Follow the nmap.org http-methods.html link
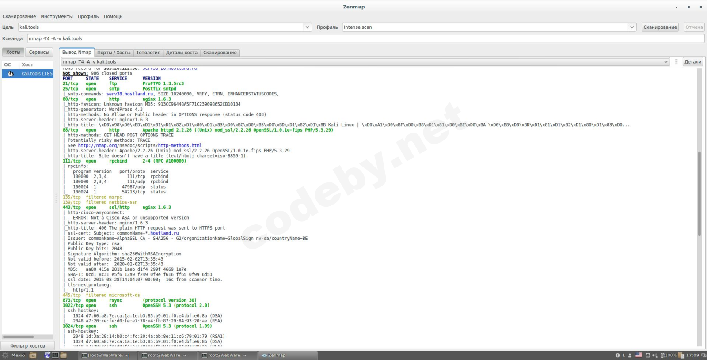The height and width of the screenshot is (360, 707). [140, 145]
